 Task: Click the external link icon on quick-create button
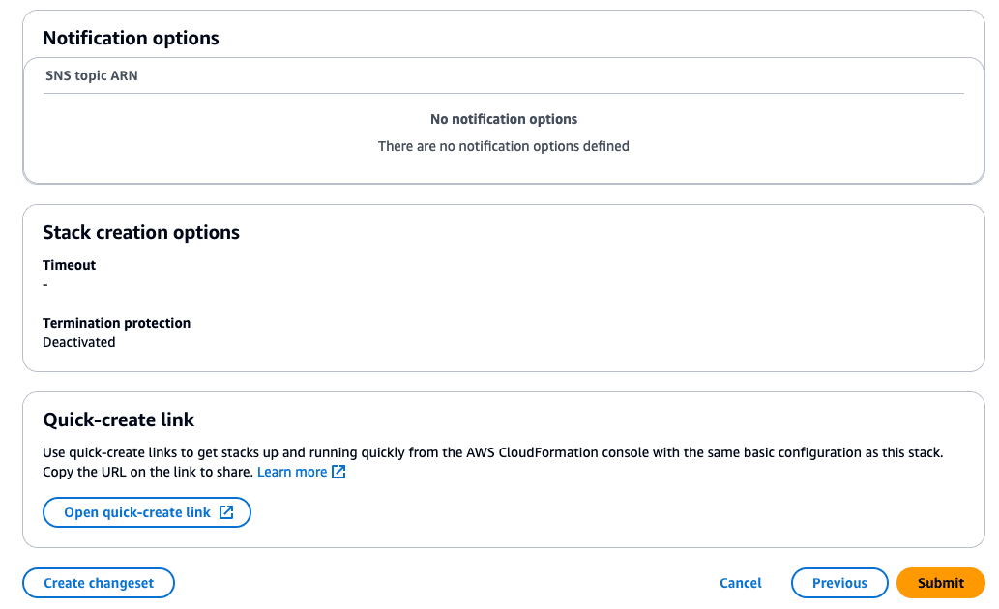(x=230, y=512)
